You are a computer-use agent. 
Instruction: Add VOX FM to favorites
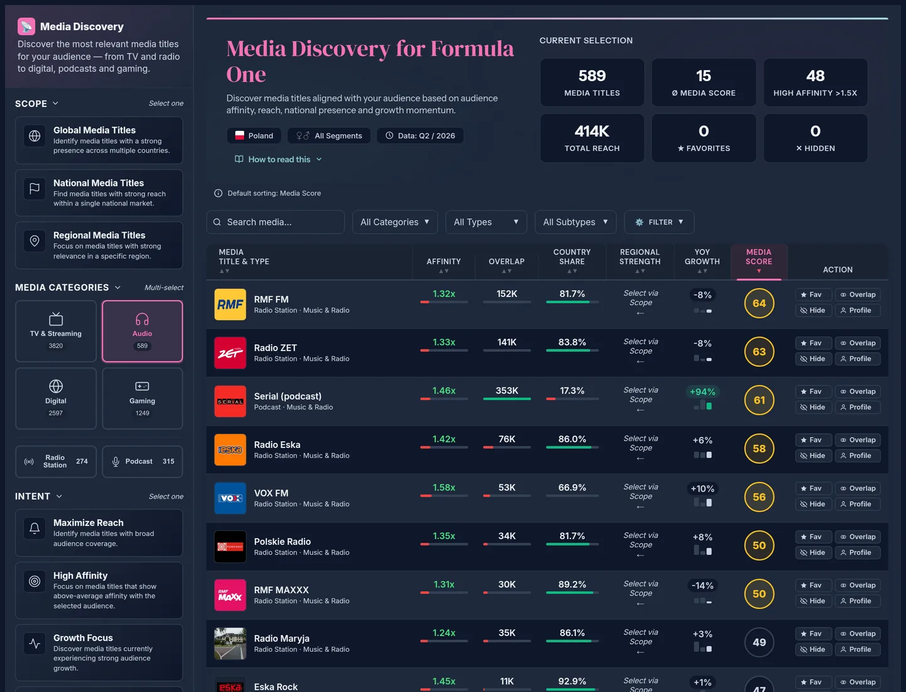pos(813,488)
